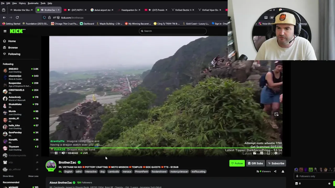Open the Dashboard bookmark
Viewport: 335px width, 188px height.
87,23
